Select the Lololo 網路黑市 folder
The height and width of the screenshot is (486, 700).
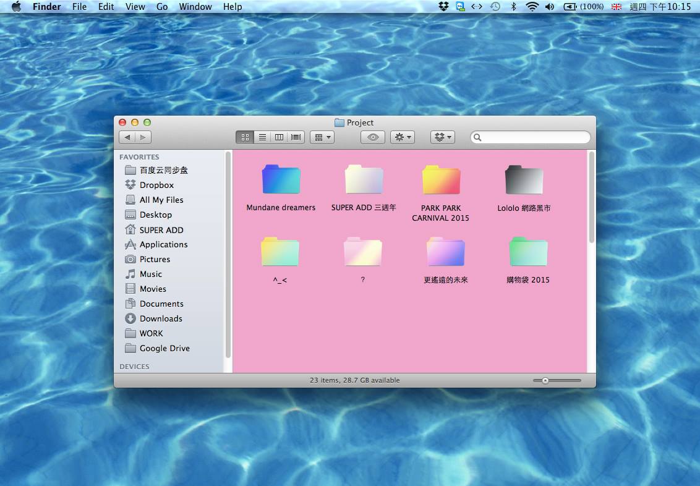coord(524,180)
